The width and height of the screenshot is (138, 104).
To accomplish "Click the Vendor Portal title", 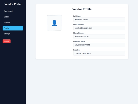I will [x=13, y=4].
